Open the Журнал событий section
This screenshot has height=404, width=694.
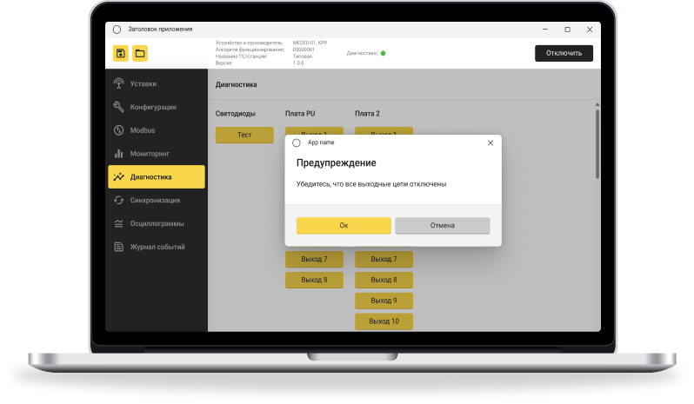[x=157, y=247]
